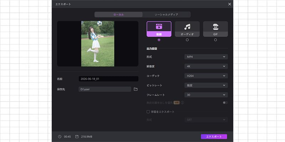This screenshot has height=142, width=285.
Task: Choose the GIF radio button
Action: point(216,40)
